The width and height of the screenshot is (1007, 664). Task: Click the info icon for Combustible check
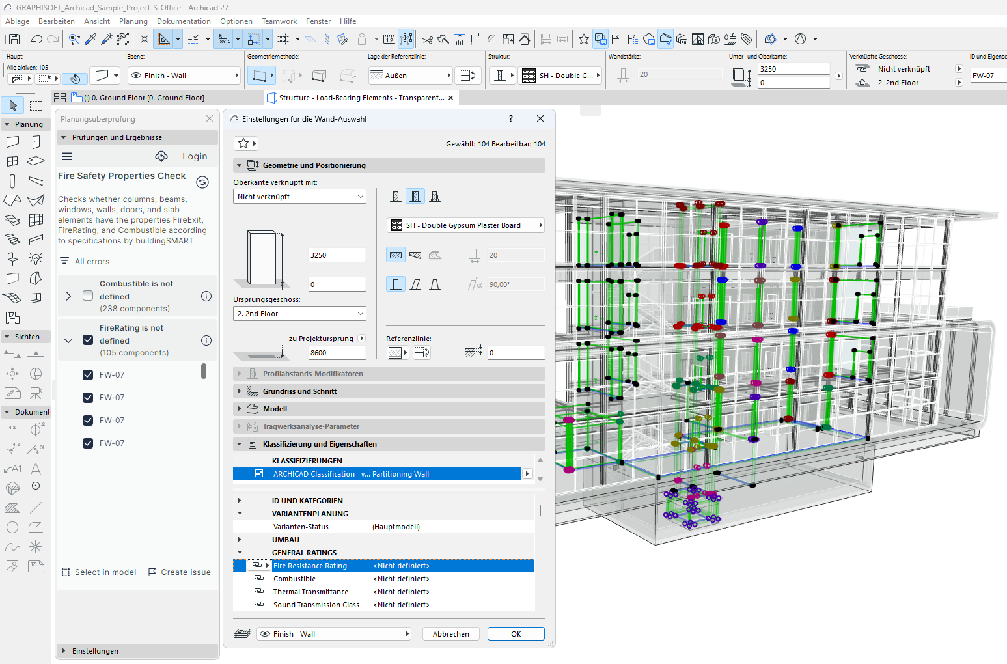tap(206, 296)
